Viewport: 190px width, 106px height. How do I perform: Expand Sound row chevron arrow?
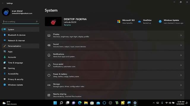(x=181, y=45)
